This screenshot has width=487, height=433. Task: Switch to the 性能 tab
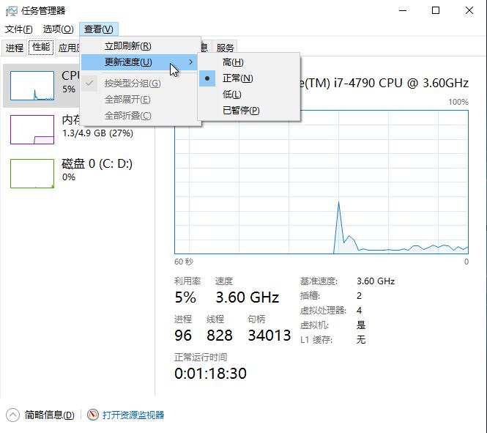point(41,47)
